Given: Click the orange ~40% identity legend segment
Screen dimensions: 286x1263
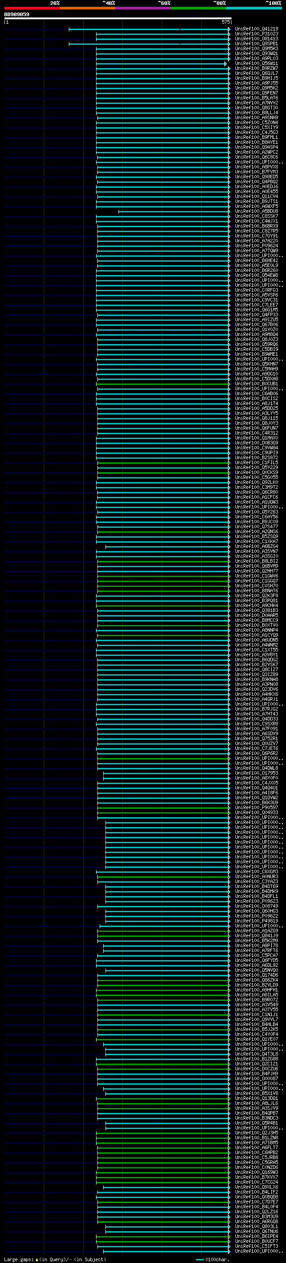Looking at the screenshot, I should click(87, 8).
